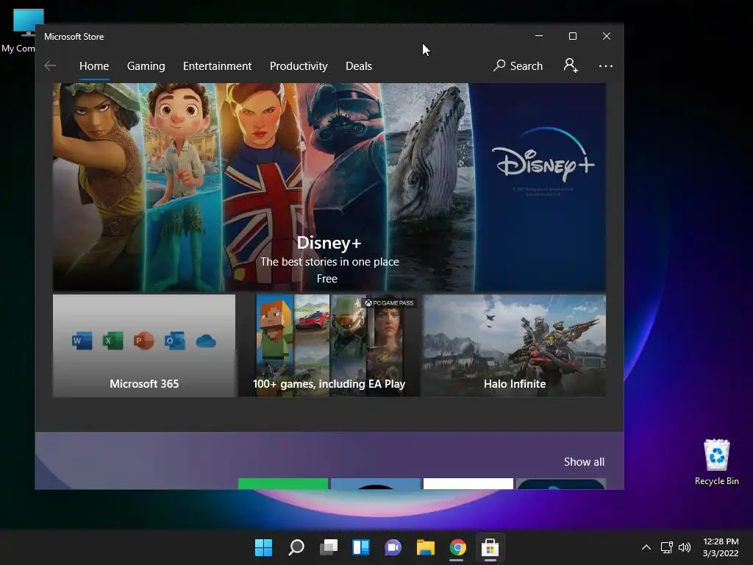Click the Excel icon in Microsoft 365 tile
The height and width of the screenshot is (565, 753).
pyautogui.click(x=113, y=341)
